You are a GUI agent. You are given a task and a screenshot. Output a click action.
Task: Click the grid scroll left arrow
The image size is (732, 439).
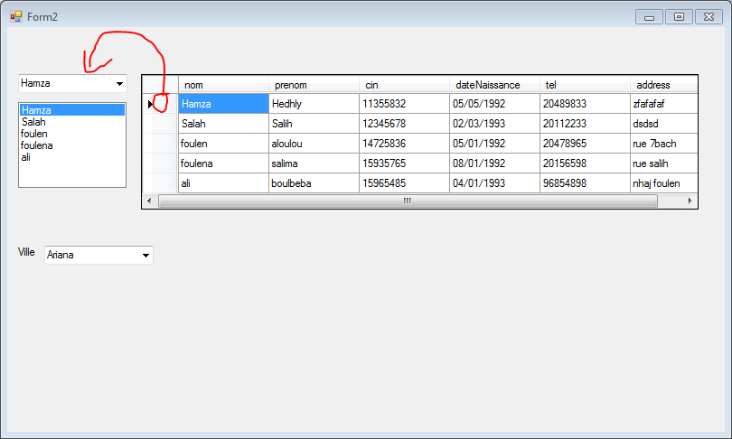coord(149,201)
